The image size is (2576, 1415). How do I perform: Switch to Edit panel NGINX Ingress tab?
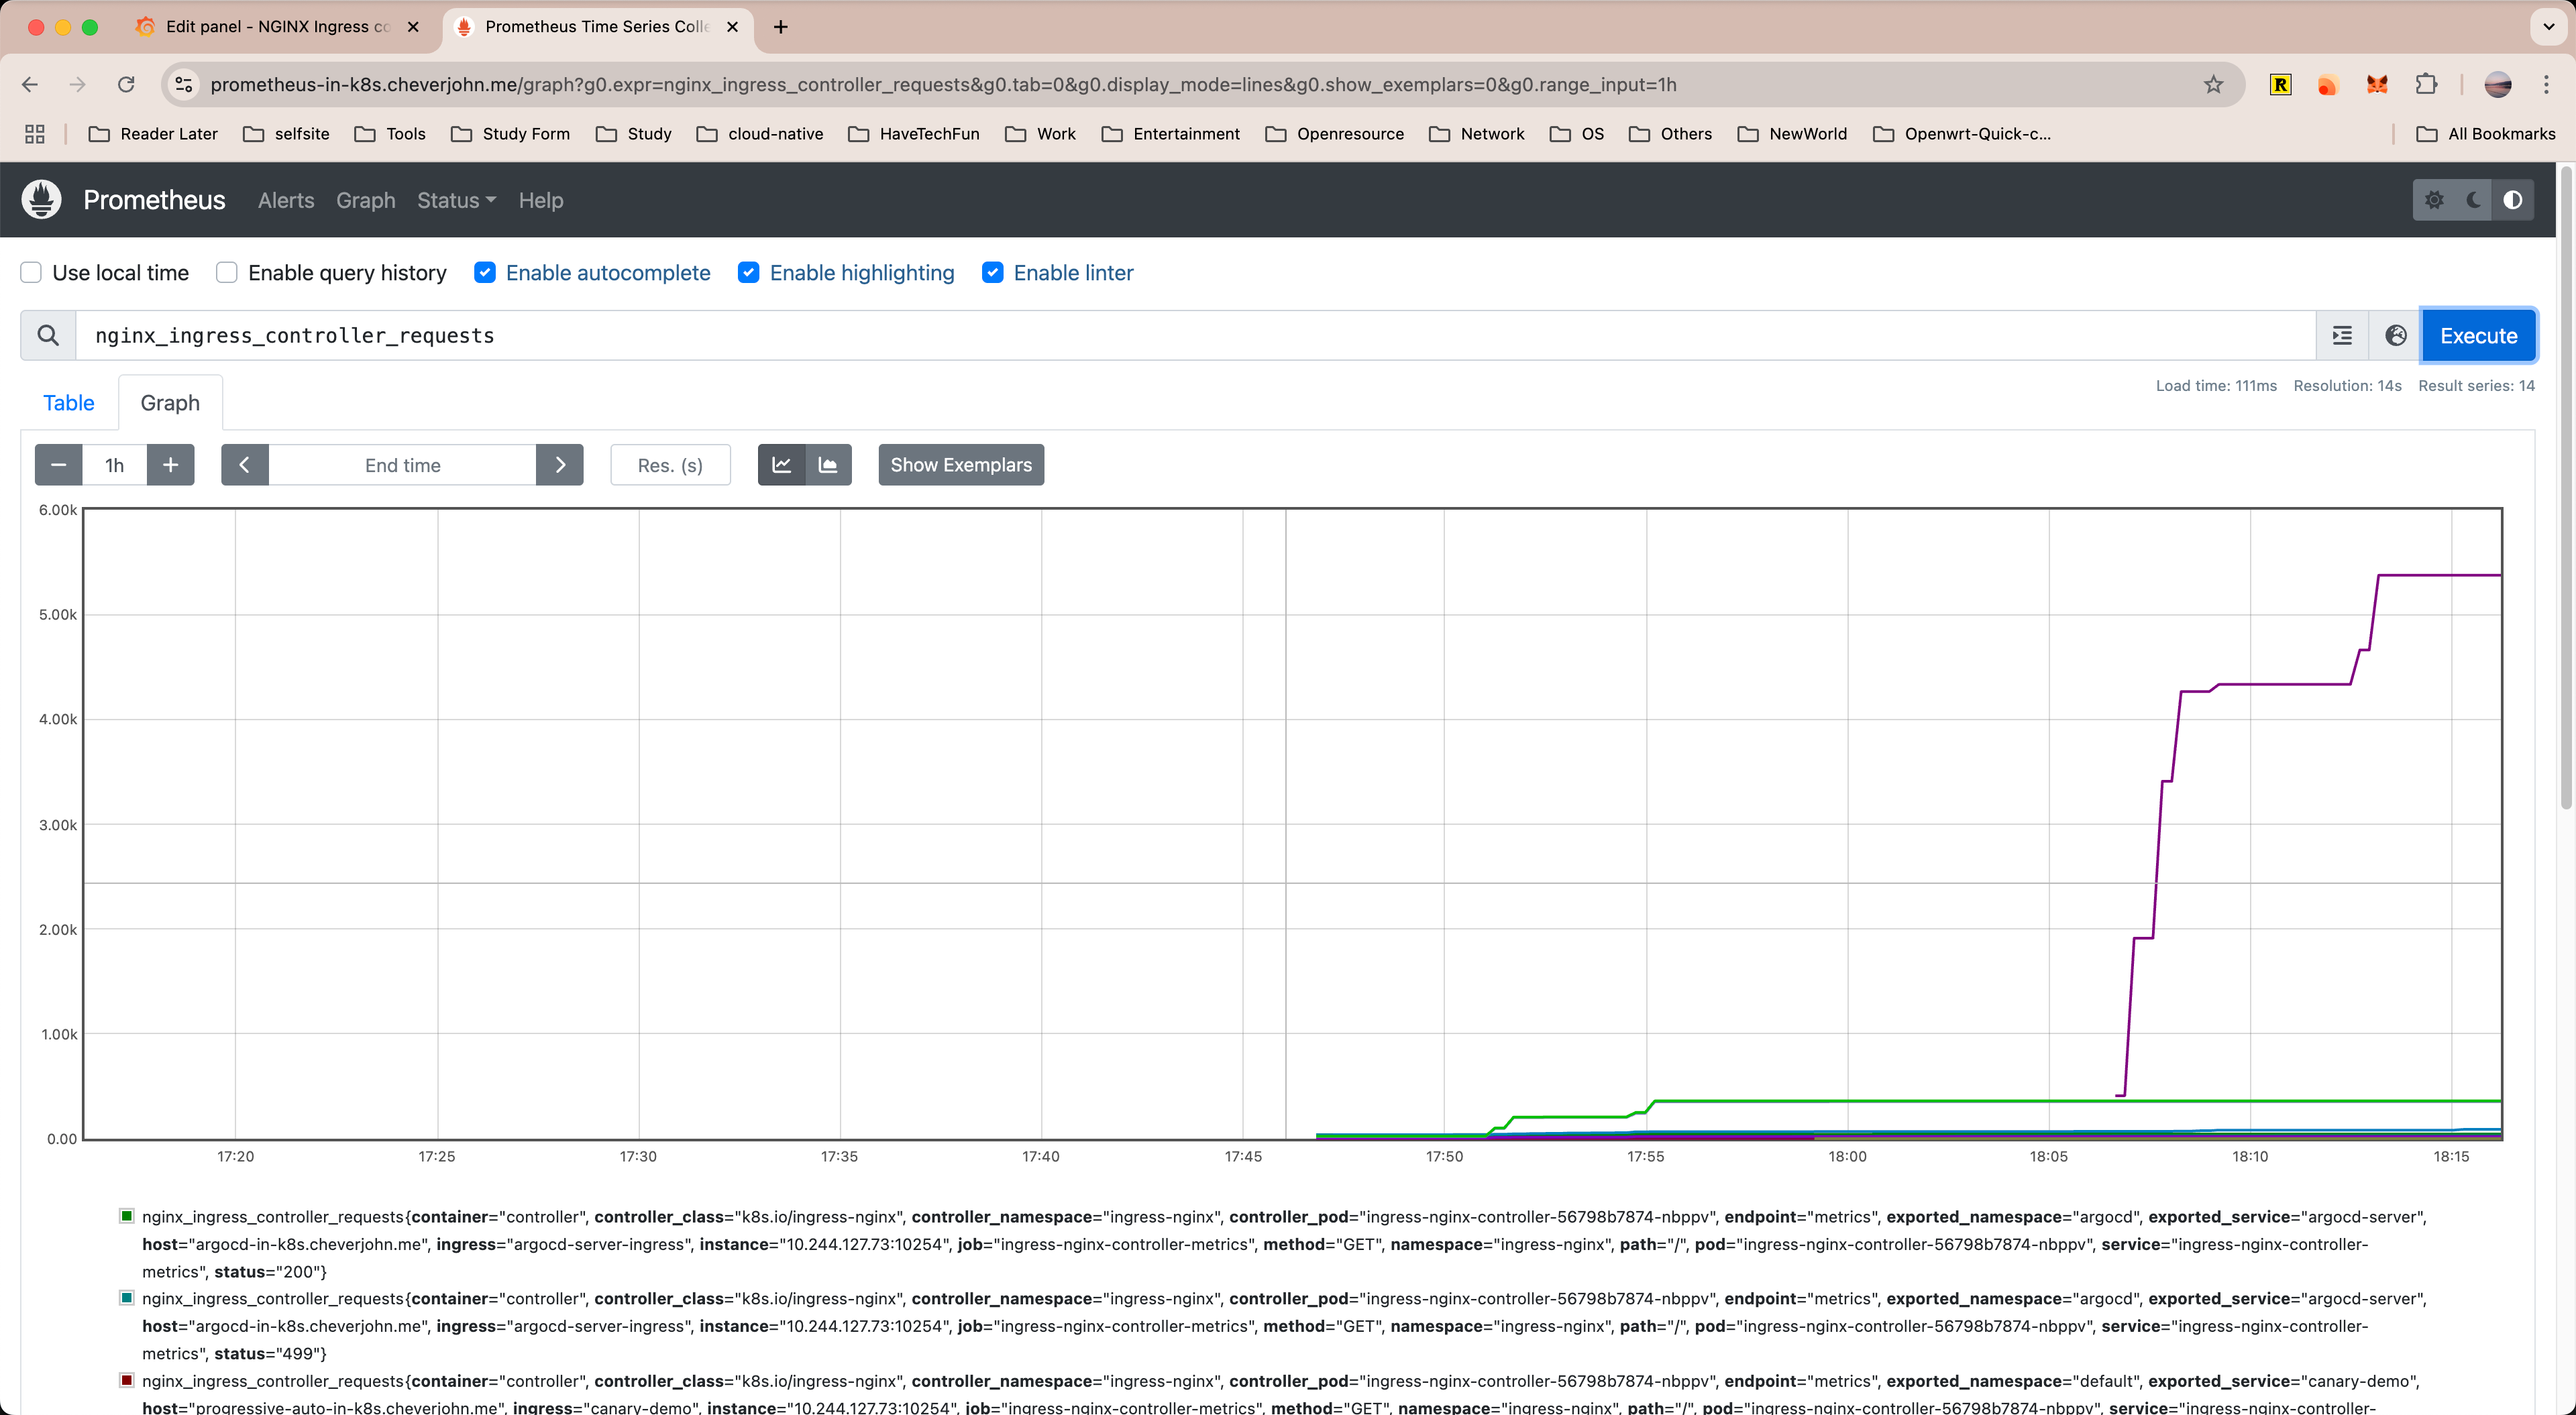[x=277, y=27]
